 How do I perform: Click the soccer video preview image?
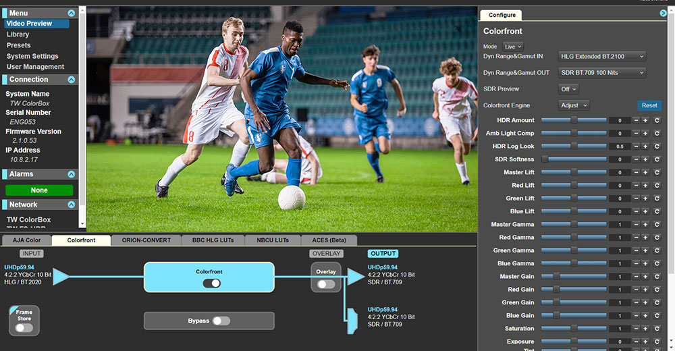point(282,119)
